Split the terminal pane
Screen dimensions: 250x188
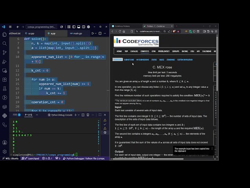pyautogui.click(x=83, y=115)
